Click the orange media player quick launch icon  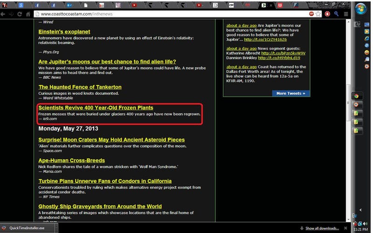coord(366,31)
